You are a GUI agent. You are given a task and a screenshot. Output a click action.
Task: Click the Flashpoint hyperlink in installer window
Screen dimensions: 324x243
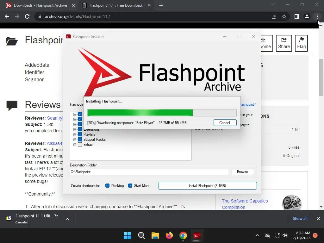[248, 104]
